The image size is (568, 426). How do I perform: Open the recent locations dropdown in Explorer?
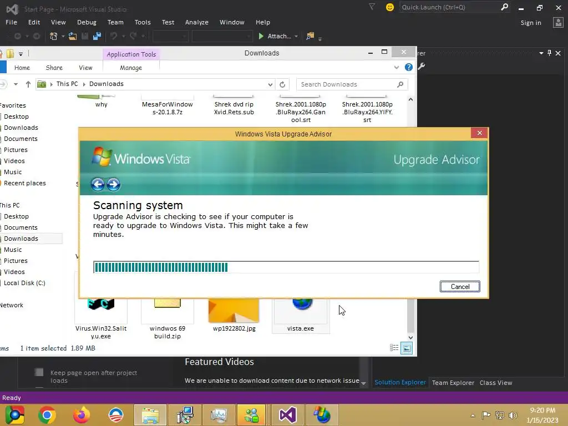[16, 84]
